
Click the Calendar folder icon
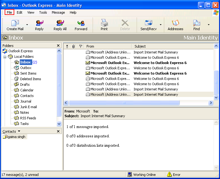(16, 90)
